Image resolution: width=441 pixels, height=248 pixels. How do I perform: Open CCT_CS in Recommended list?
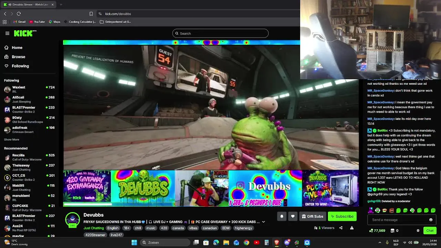click(x=29, y=177)
